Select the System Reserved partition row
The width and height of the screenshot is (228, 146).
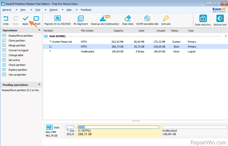136,42
